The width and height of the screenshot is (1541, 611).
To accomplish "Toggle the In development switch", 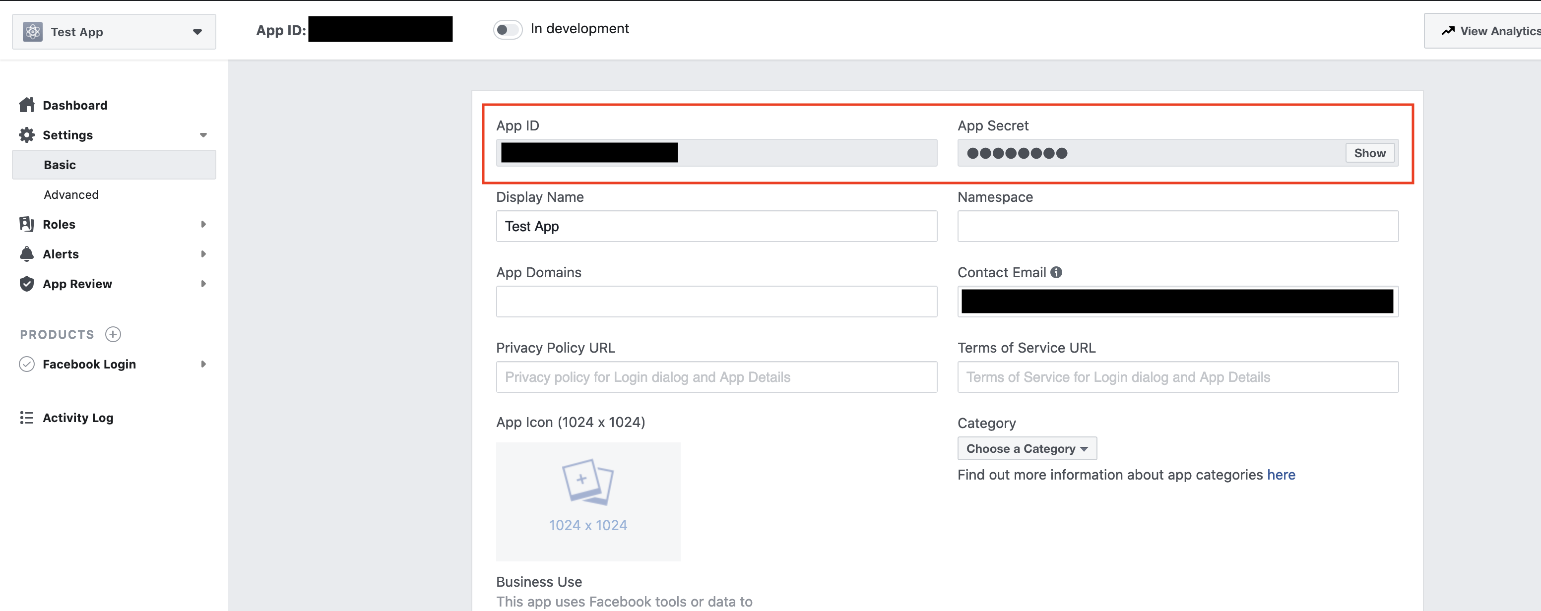I will point(508,29).
